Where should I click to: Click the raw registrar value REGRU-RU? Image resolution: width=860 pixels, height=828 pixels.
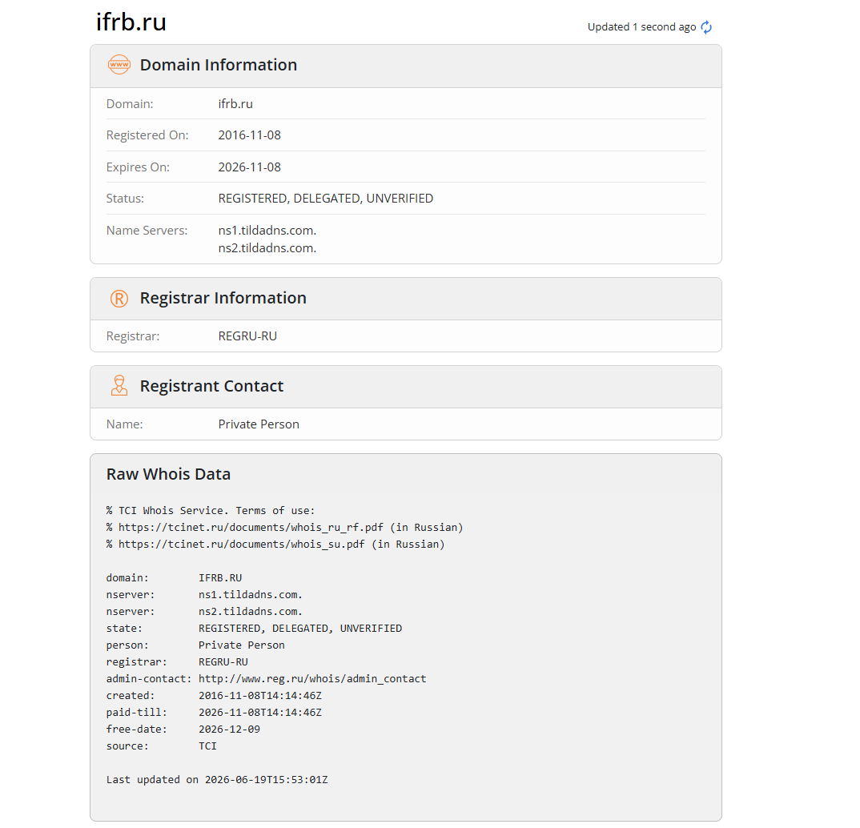(x=223, y=662)
